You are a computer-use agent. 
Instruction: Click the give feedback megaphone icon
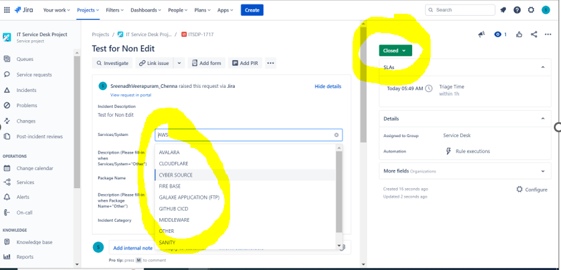pos(481,34)
